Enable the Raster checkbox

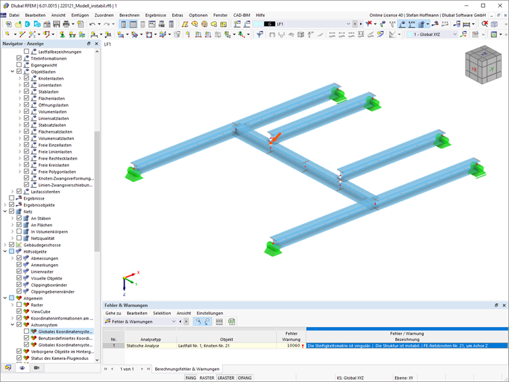19,305
